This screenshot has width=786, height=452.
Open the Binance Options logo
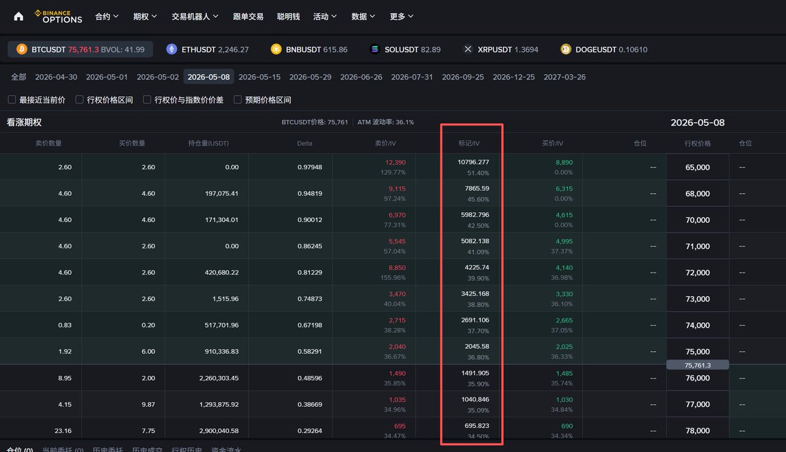(x=58, y=16)
